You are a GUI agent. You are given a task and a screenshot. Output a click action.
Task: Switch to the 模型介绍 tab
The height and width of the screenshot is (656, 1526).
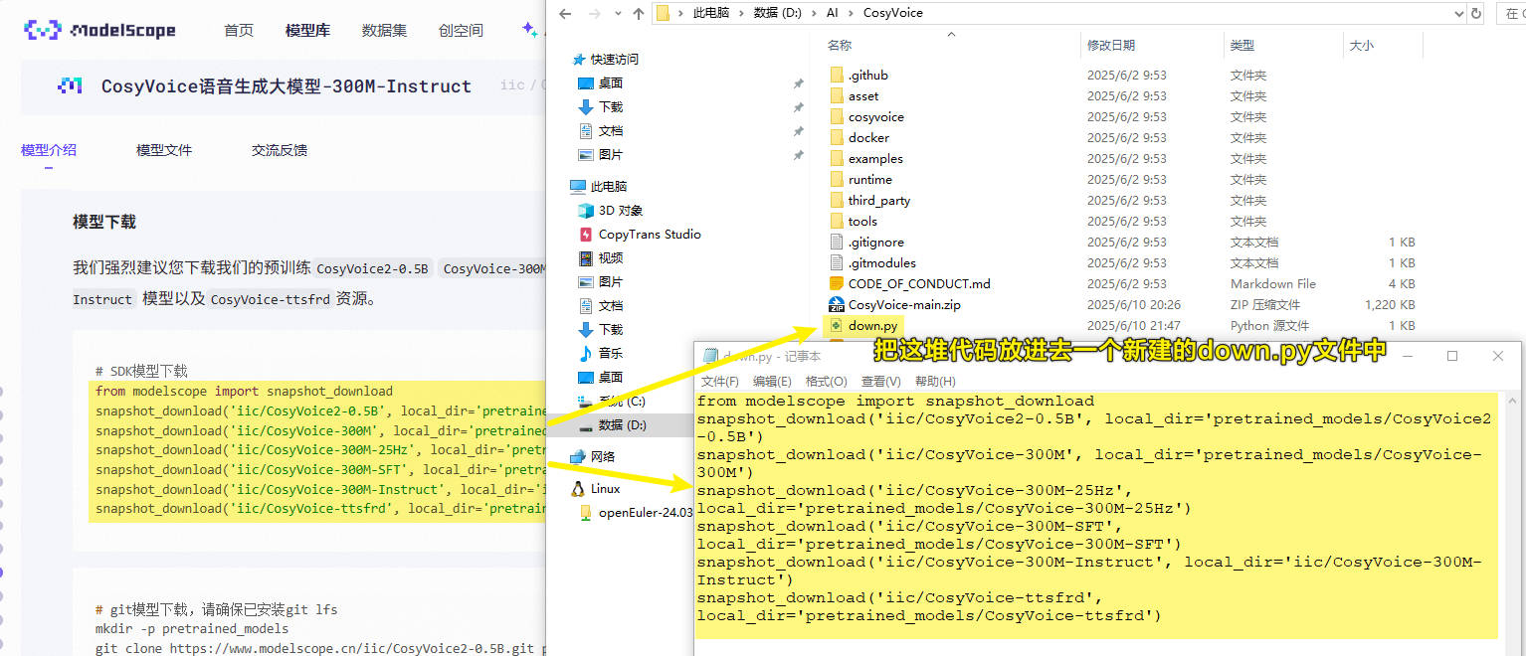[x=49, y=150]
